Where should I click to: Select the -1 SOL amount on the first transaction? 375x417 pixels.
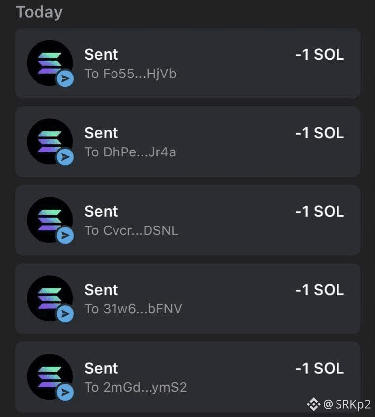pos(320,54)
